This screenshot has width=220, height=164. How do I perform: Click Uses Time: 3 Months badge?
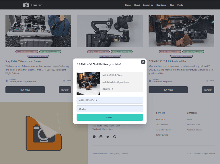coord(38,56)
